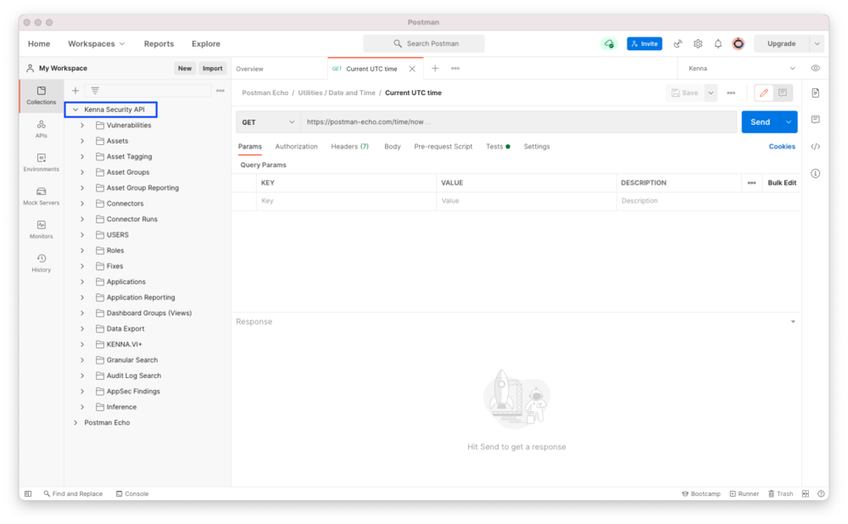This screenshot has height=524, width=848.
Task: Open the Upgrade dropdown arrow
Action: [817, 44]
